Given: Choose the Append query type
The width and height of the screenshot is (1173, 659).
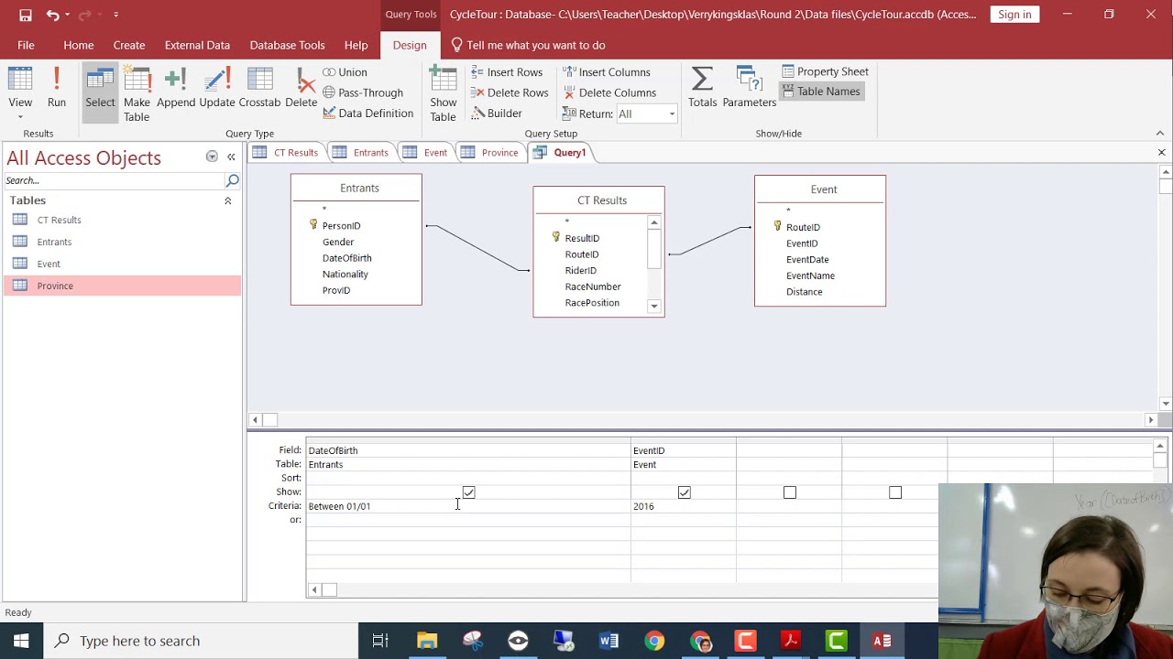Looking at the screenshot, I should [x=176, y=88].
